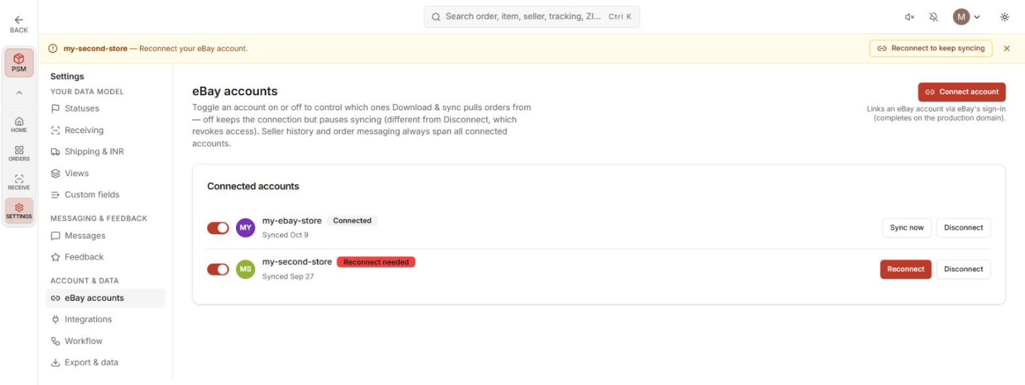Toggle the light/dark theme sun icon
The height and width of the screenshot is (385, 1025).
pyautogui.click(x=1005, y=17)
